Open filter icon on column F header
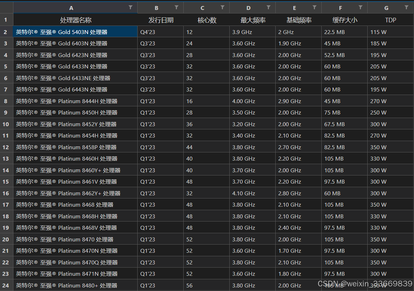Screen dimensions: 414x291 coord(360,7)
